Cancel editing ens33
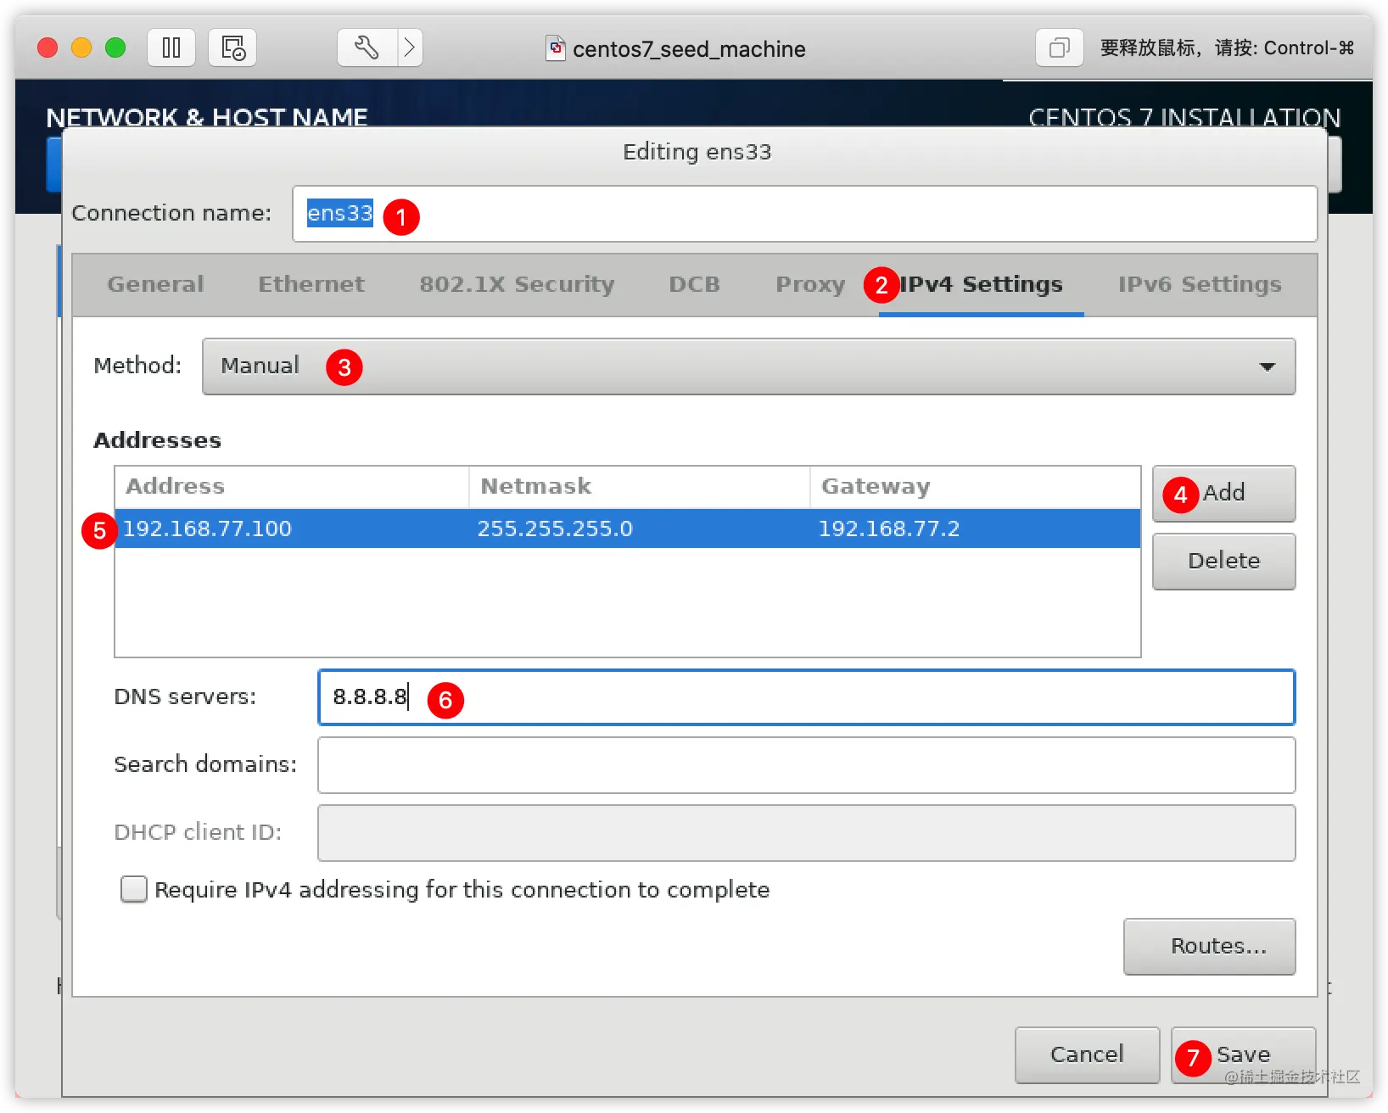The width and height of the screenshot is (1388, 1113). click(x=1087, y=1054)
